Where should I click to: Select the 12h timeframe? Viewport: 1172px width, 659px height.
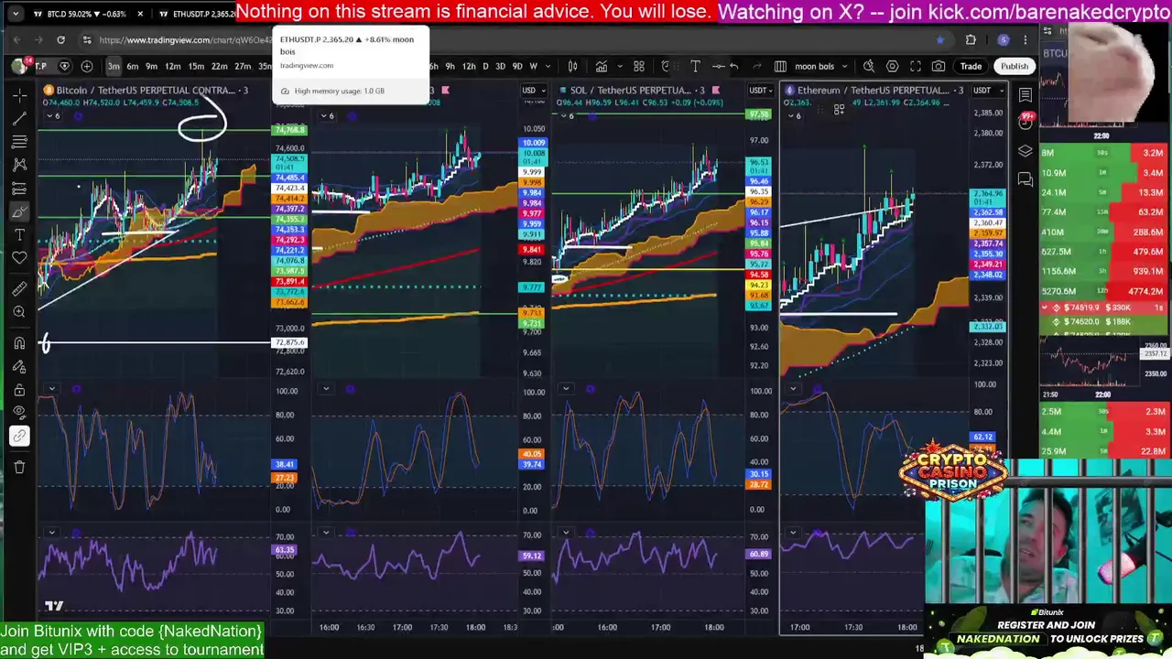click(469, 66)
